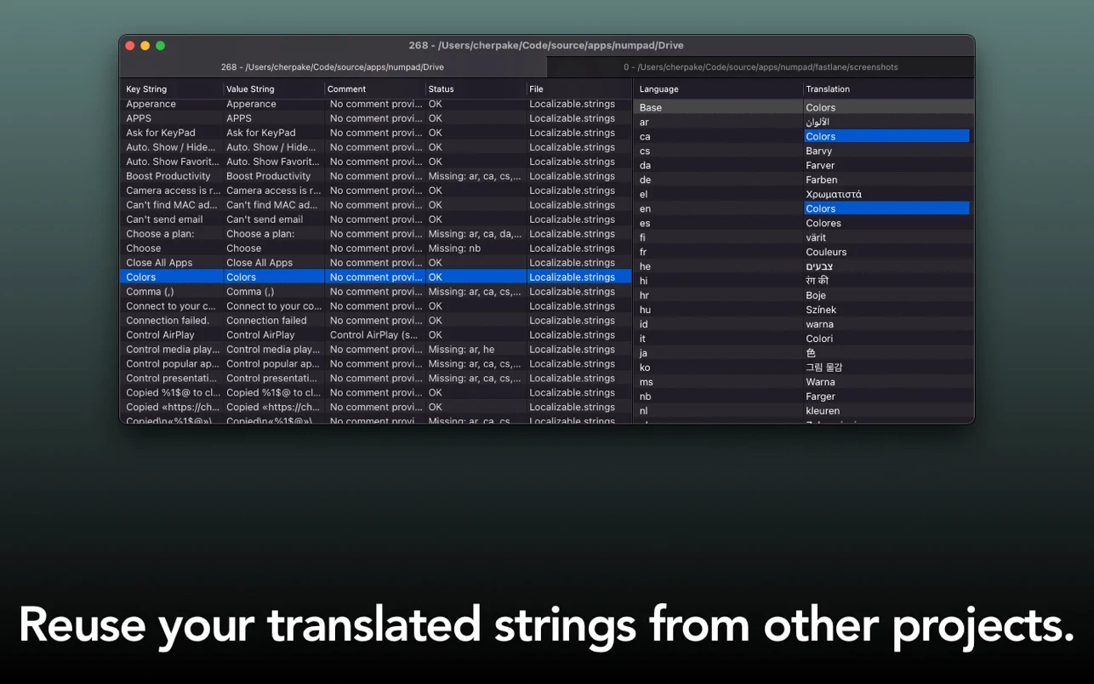
Task: Select the numpad/Drive tab
Action: pyautogui.click(x=332, y=67)
